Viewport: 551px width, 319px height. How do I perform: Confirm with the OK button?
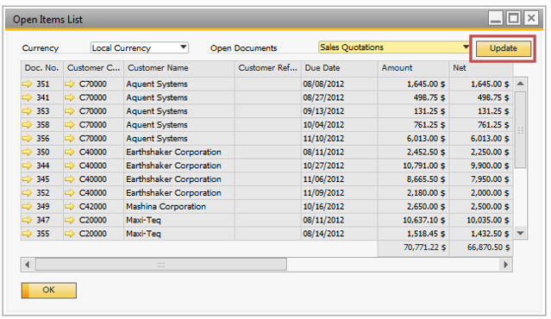[x=49, y=291]
